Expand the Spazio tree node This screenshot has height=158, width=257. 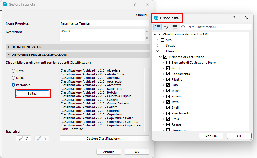(158, 46)
